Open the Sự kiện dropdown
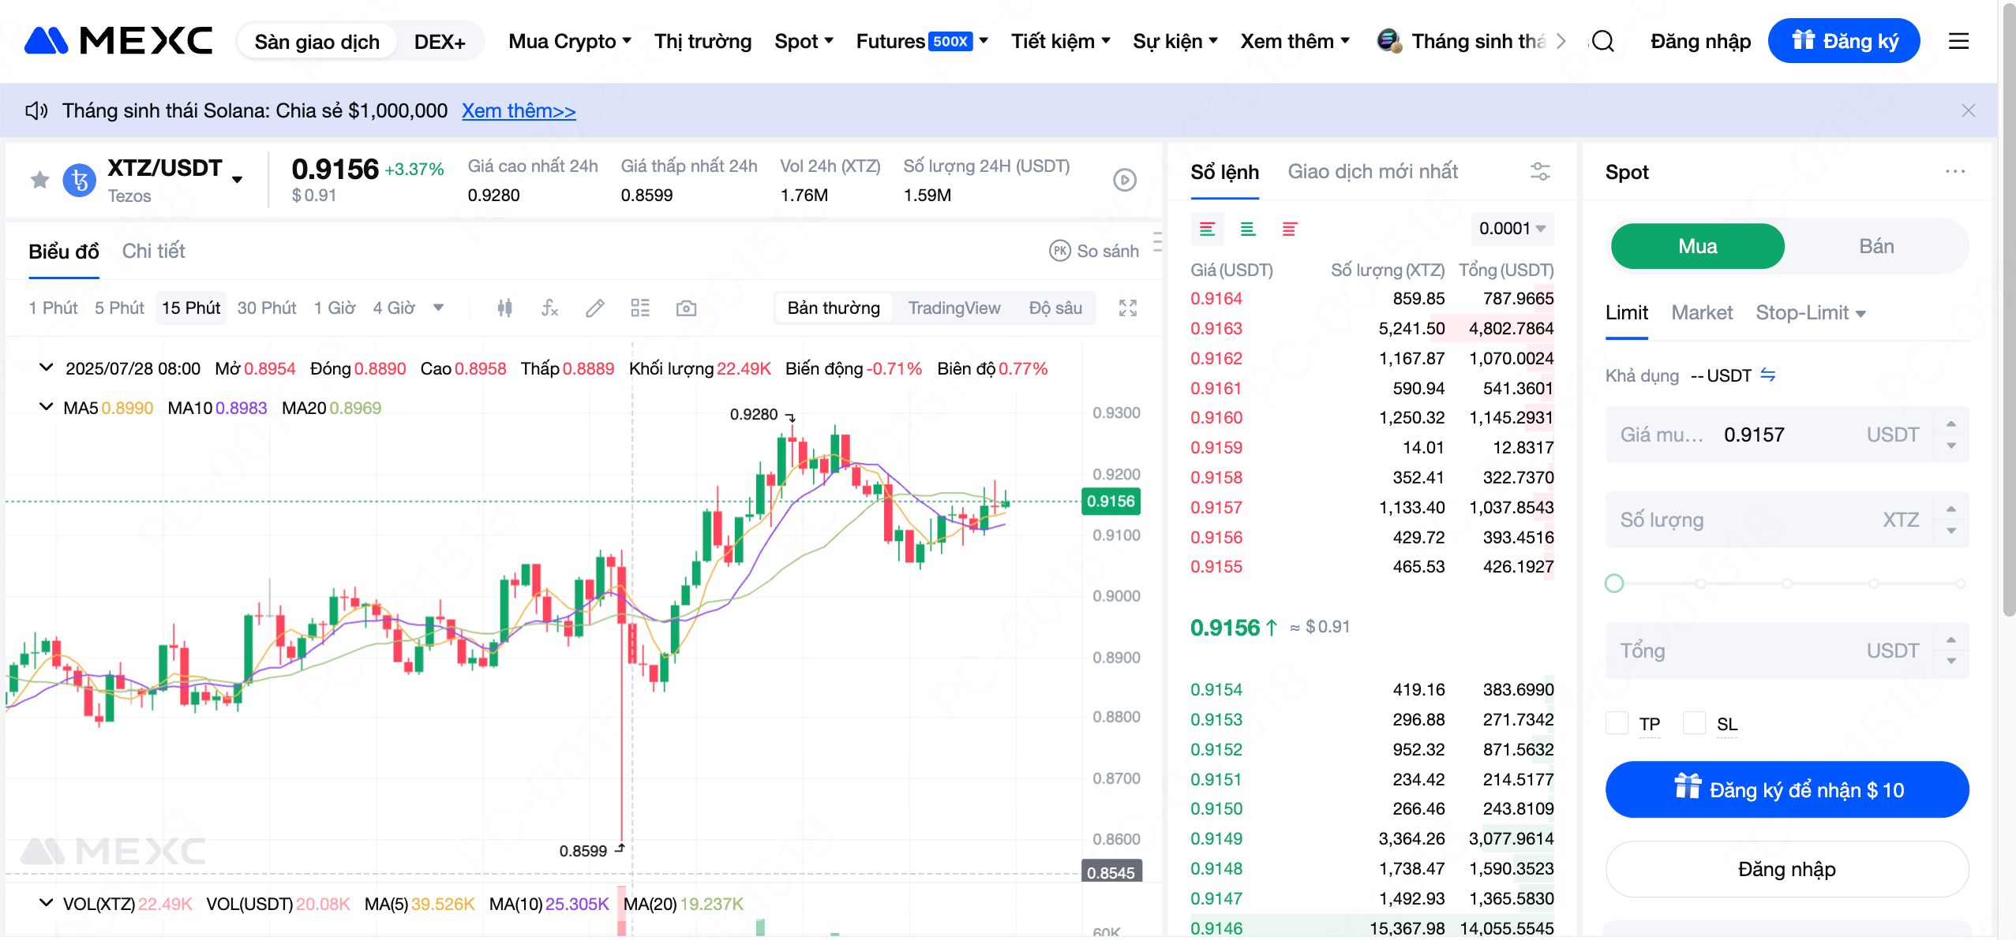This screenshot has height=940, width=2016. pyautogui.click(x=1175, y=41)
